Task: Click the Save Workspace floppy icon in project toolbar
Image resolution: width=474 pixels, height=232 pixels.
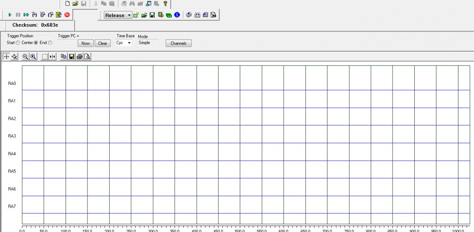Action: pyautogui.click(x=152, y=15)
